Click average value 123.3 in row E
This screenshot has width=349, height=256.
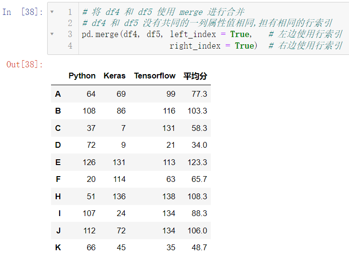pos(197,163)
